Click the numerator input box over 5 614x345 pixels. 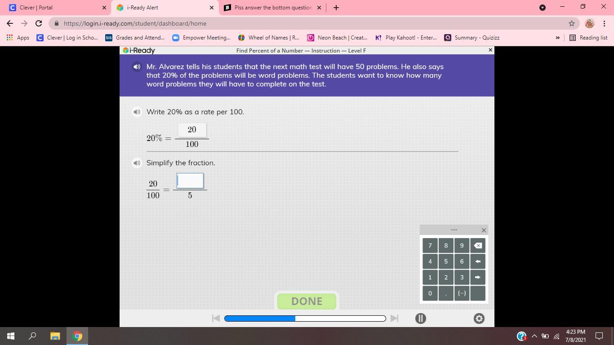[x=190, y=181]
